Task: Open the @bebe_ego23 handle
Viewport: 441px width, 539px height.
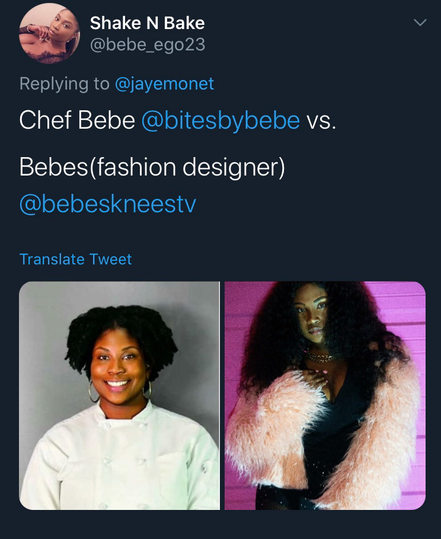Action: [x=148, y=44]
